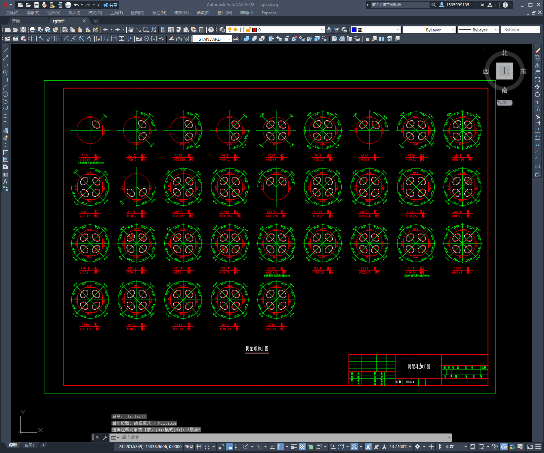Toggle ortho mode in status bar

[x=237, y=447]
